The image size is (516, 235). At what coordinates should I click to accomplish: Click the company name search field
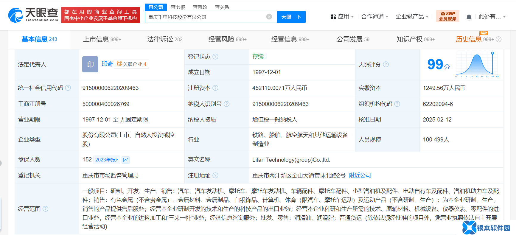tap(206, 17)
